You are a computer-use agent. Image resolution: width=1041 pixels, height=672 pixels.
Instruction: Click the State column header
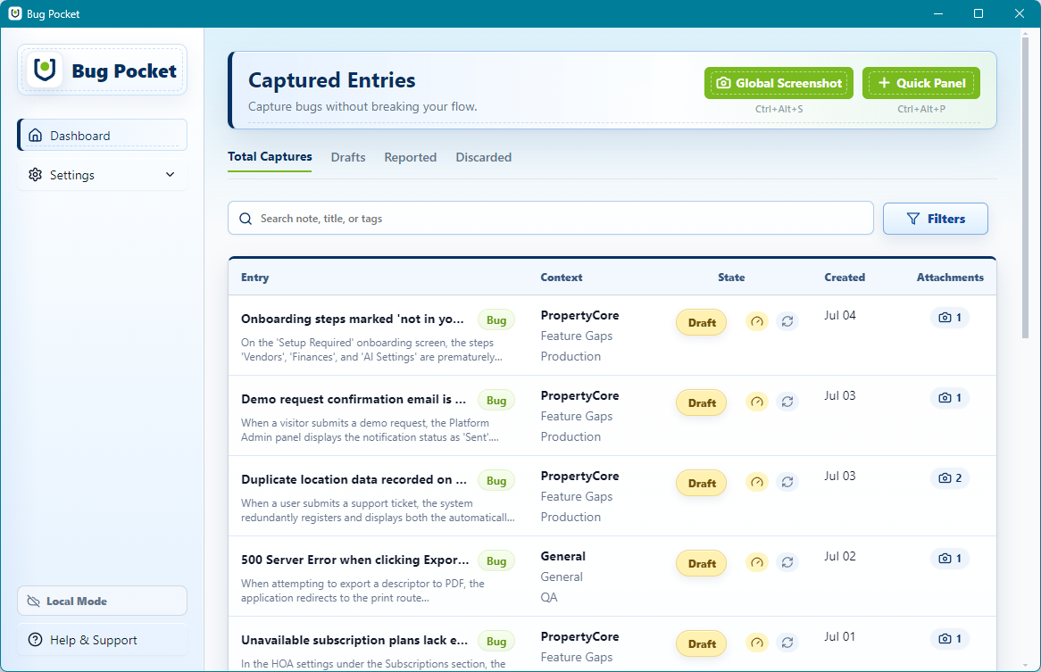click(x=731, y=278)
